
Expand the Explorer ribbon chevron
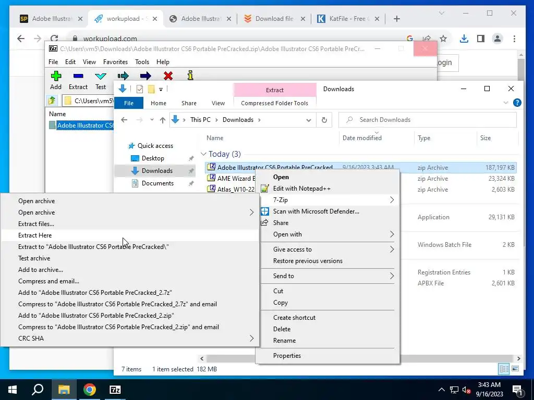(506, 103)
